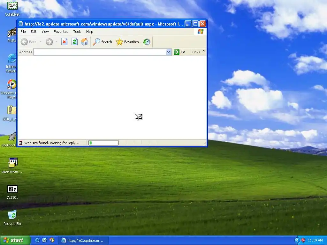
Task: Select the CollabNet desktop icon
Action: 12,8
